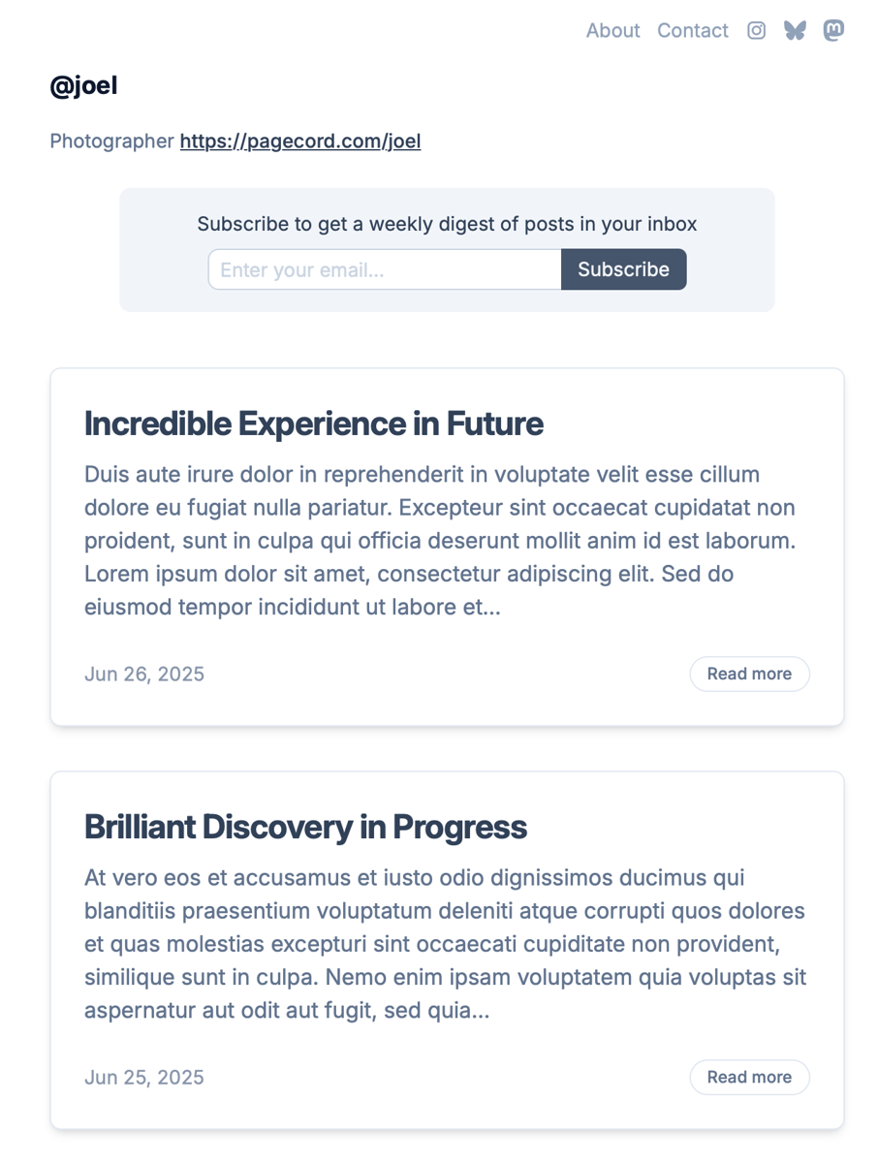Click the 'At vero eos' post excerpt
Image resolution: width=878 pixels, height=1163 pixels.
coord(445,944)
